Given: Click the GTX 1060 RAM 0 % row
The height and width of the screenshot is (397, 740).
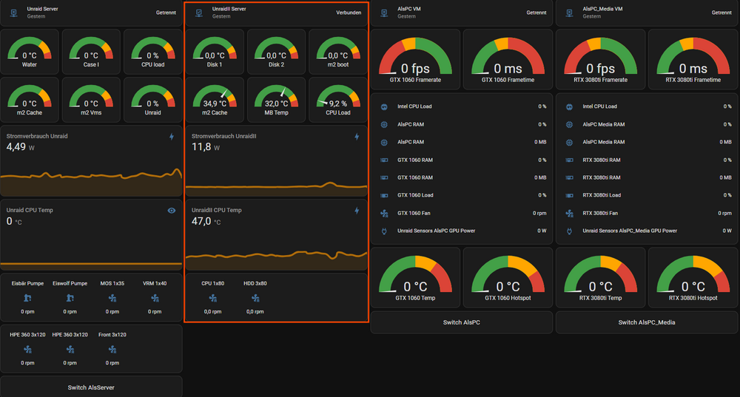Looking at the screenshot, I should click(462, 160).
